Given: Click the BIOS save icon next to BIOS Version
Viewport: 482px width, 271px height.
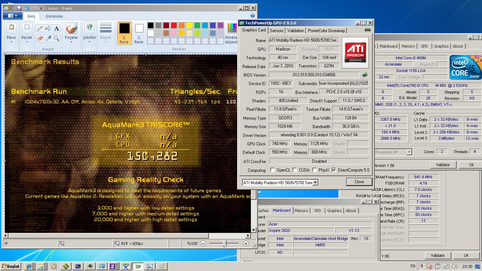Looking at the screenshot, I should pyautogui.click(x=365, y=74).
